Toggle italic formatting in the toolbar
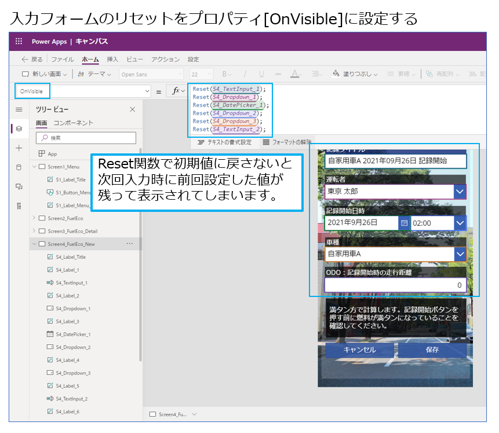This screenshot has width=499, height=433. [x=244, y=72]
